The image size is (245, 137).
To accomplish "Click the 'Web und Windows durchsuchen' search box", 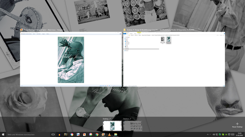I will tap(28, 135).
